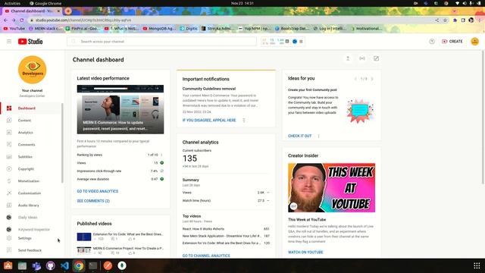
Task: Click IF YOU DISAGREE, APPEAL HERE link
Action: pyautogui.click(x=209, y=120)
